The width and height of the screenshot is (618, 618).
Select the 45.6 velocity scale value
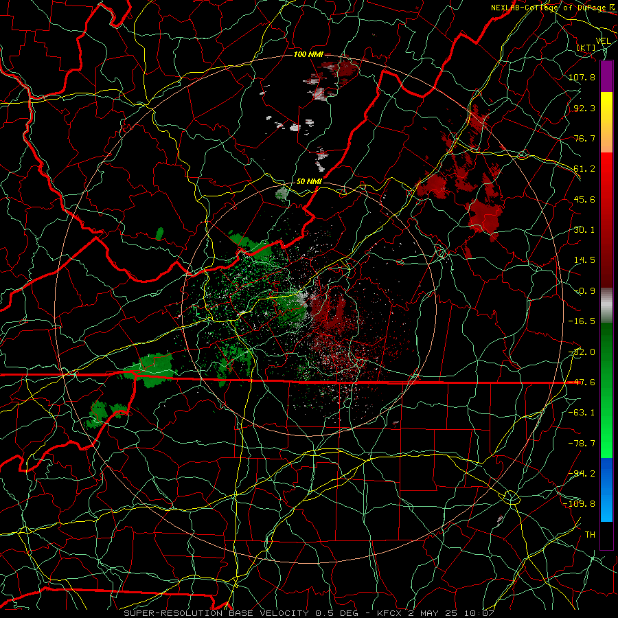[584, 199]
